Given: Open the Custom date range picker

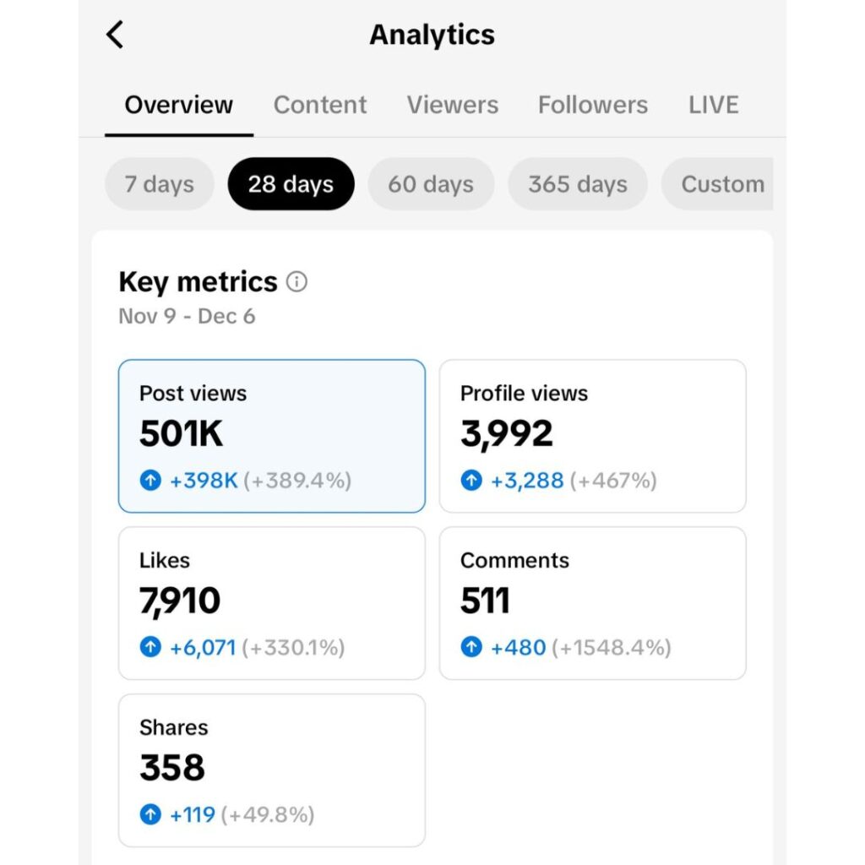Looking at the screenshot, I should point(721,184).
